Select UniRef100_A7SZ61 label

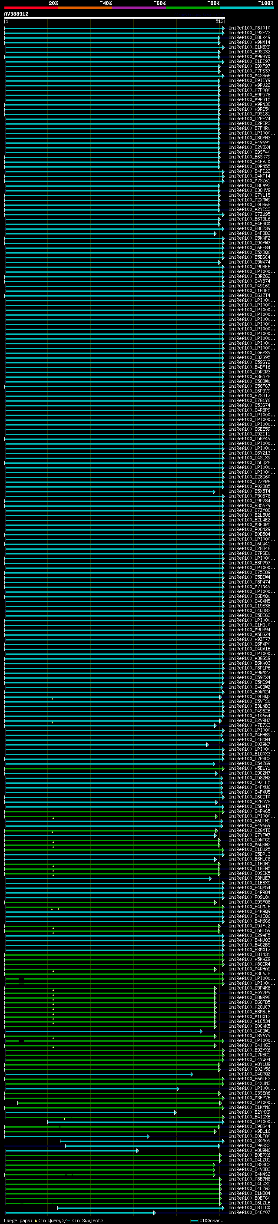tap(249, 181)
